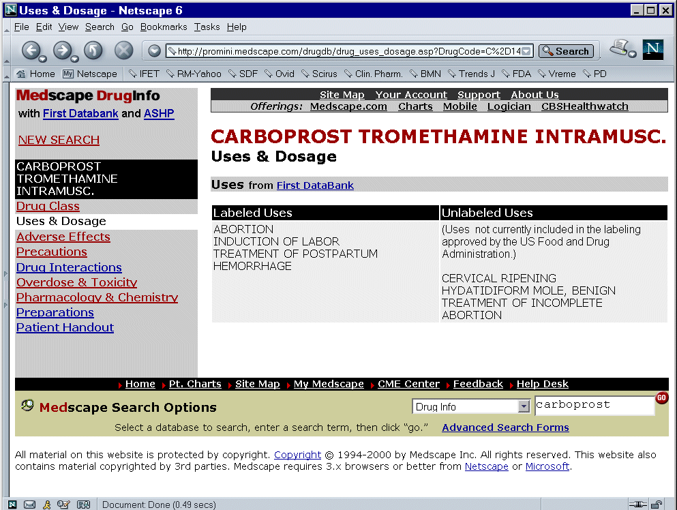Open the Ovid bookmark
Screen dimensions: 677x510
click(280, 74)
